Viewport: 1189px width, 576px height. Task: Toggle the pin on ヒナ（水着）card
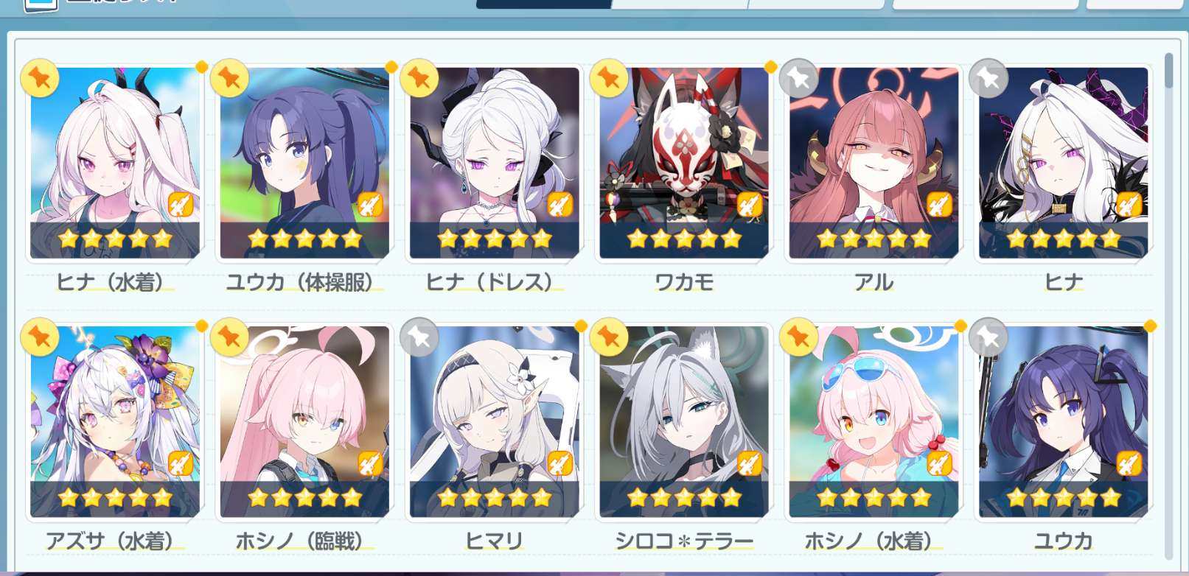click(x=40, y=78)
